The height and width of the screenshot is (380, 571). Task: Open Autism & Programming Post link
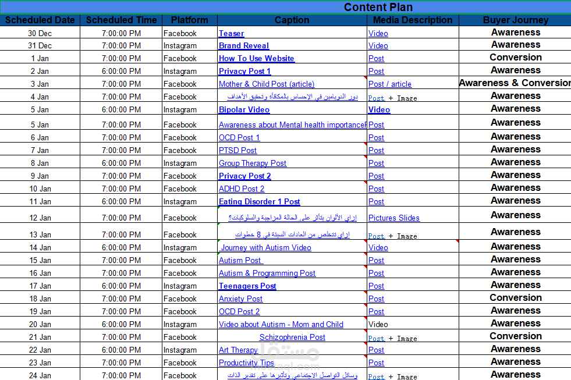click(267, 274)
